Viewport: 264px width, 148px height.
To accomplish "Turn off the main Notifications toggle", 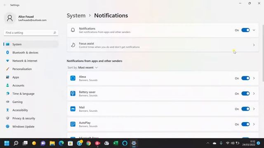I will click(245, 30).
